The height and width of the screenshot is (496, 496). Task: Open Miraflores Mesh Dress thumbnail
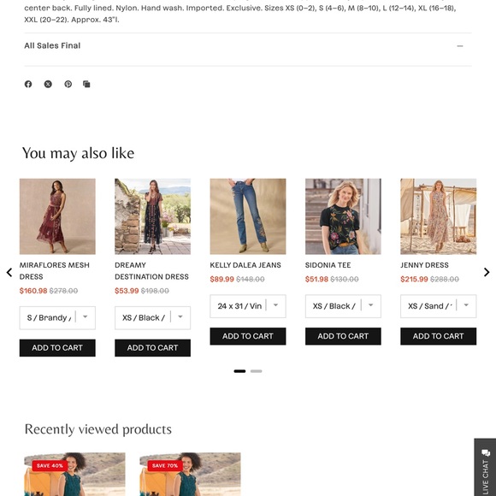(x=57, y=216)
